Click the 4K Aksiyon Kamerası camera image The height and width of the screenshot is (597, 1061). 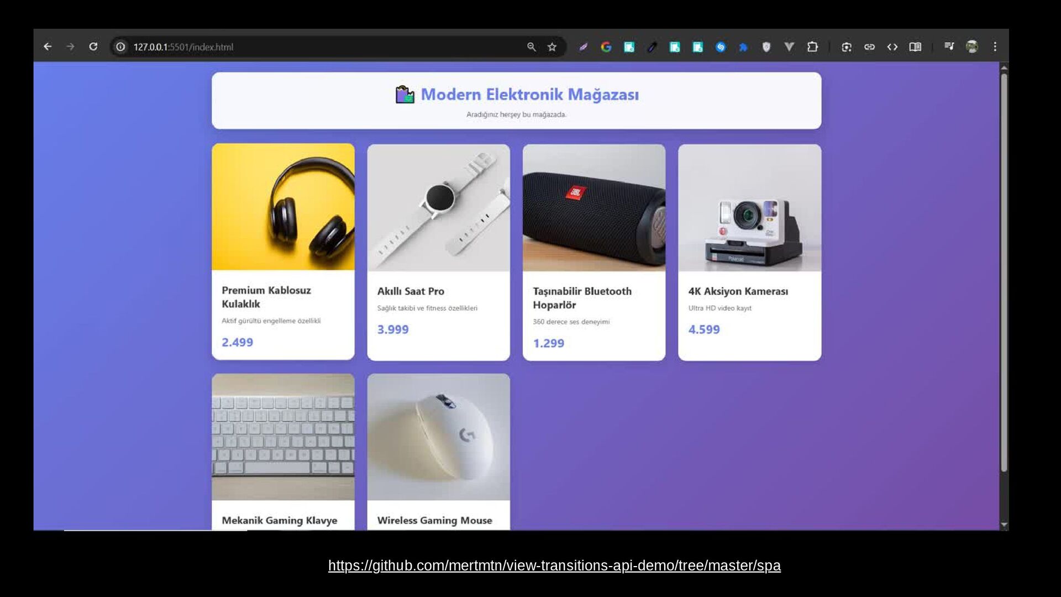(x=749, y=208)
